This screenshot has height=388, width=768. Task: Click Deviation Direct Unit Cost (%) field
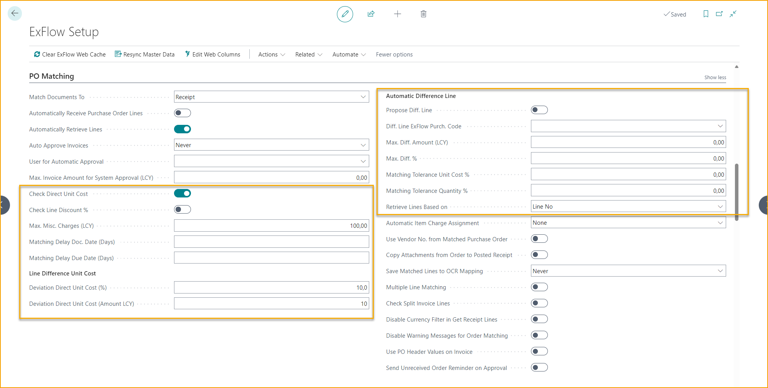point(271,287)
